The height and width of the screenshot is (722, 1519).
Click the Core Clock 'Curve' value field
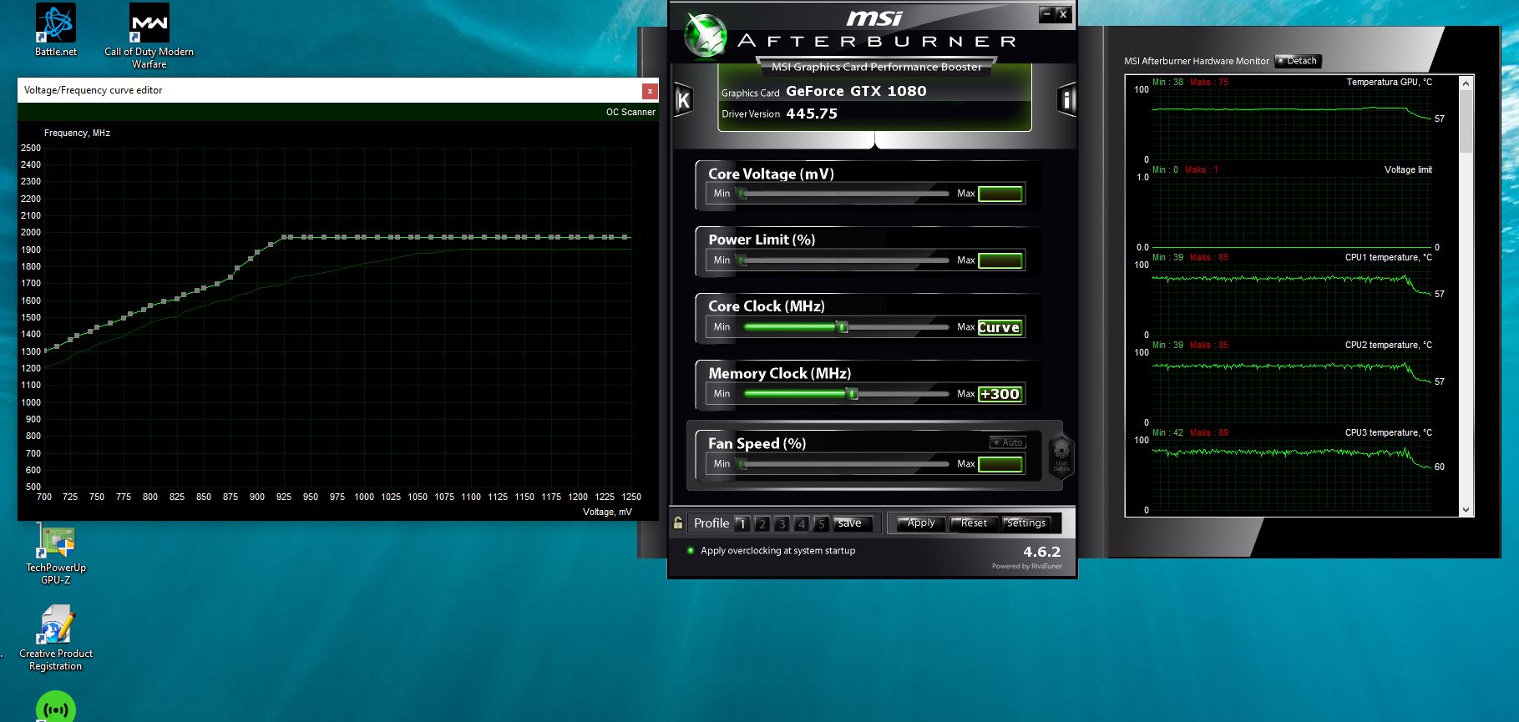tap(1000, 327)
